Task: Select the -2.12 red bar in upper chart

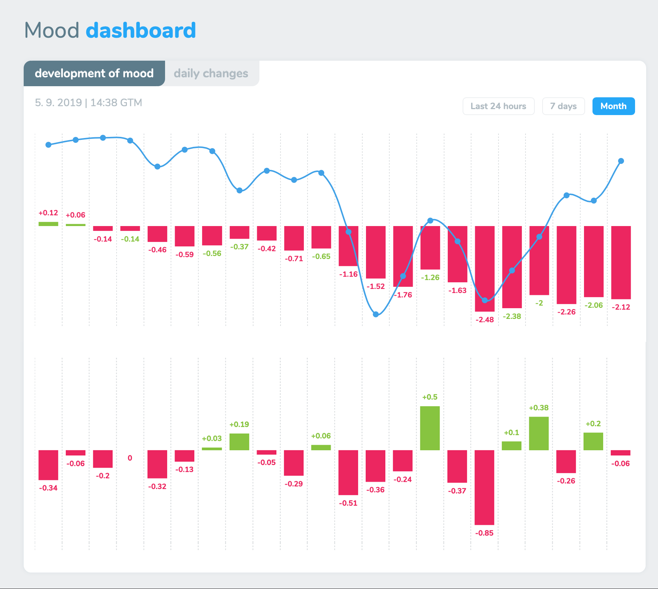Action: coord(621,262)
